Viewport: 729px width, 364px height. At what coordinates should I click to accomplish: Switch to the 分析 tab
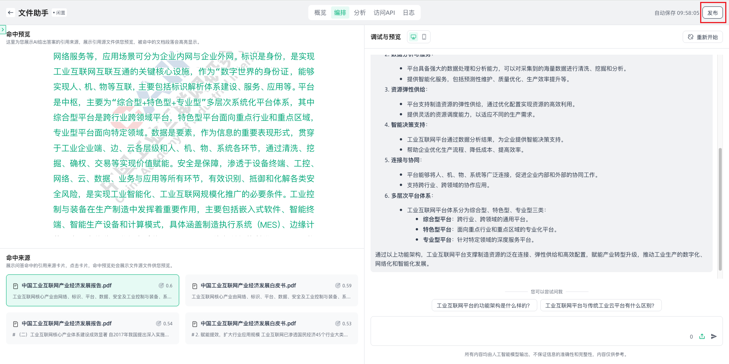[360, 13]
